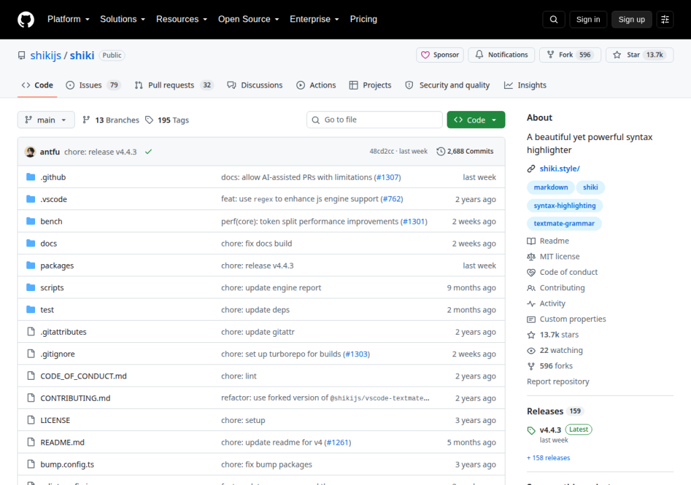This screenshot has width=691, height=485.
Task: Expand the Resources menu
Action: (182, 20)
